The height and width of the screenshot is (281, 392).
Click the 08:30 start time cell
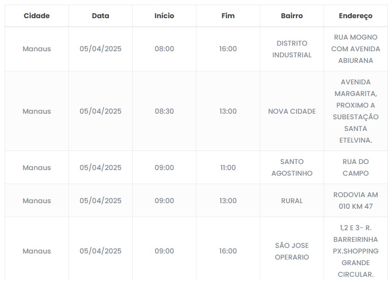[164, 111]
